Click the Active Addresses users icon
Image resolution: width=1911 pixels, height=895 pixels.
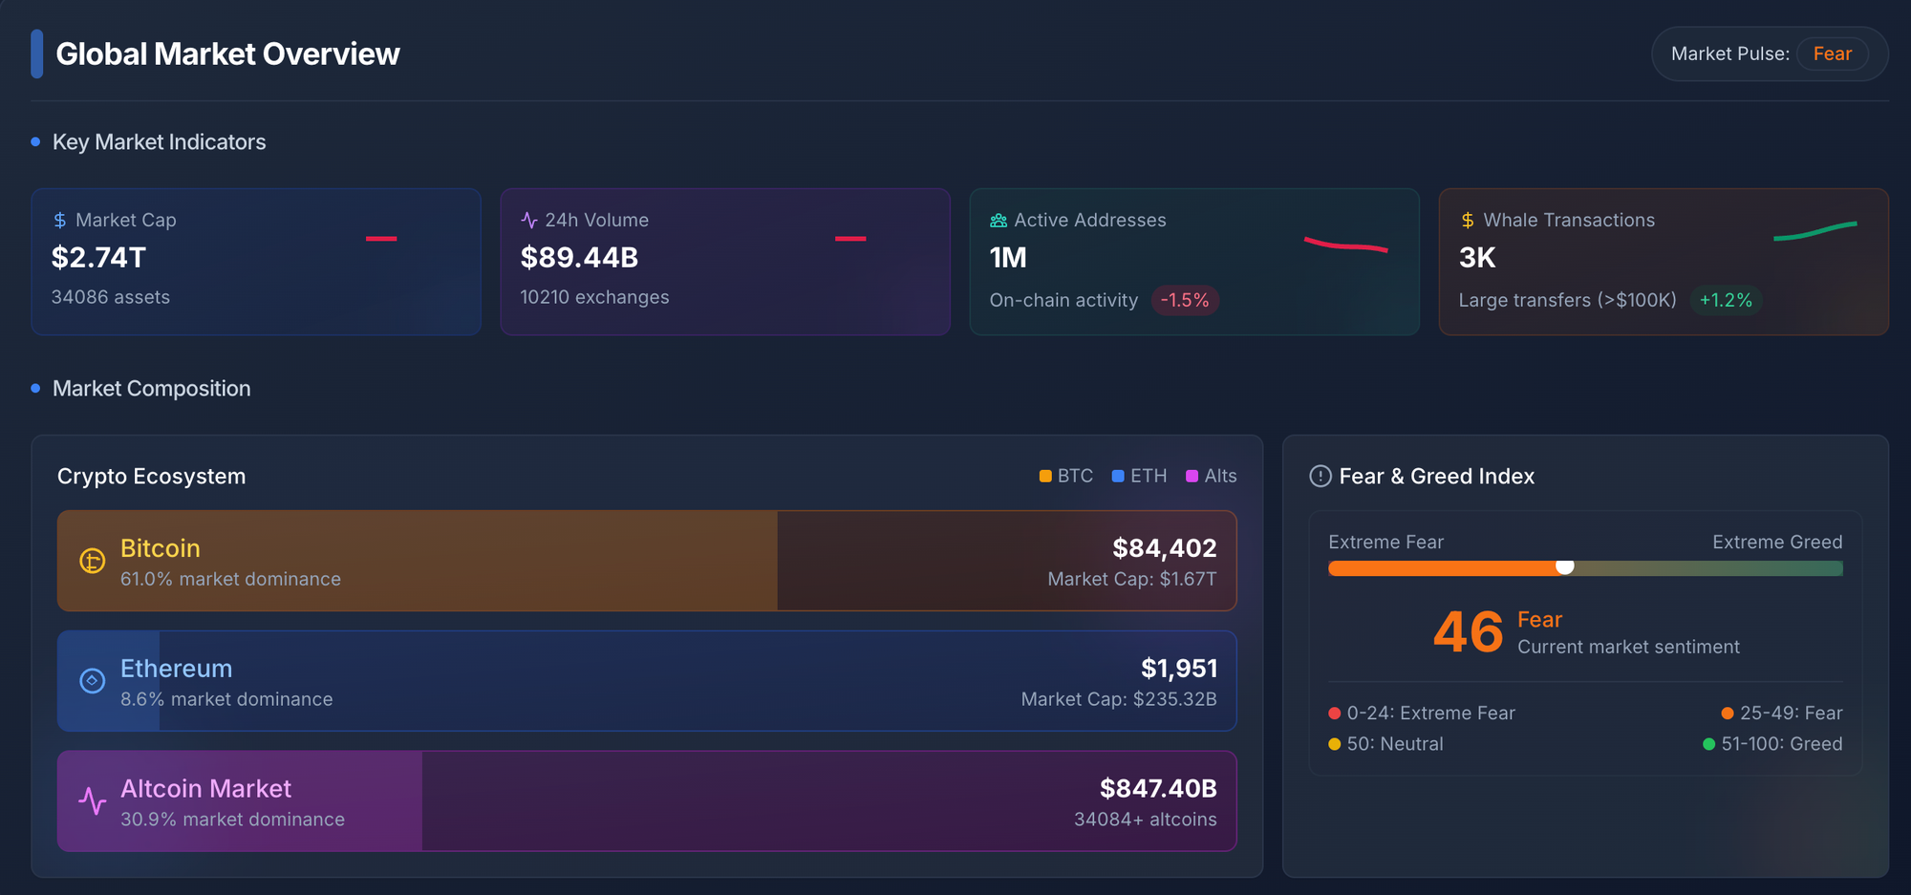click(x=998, y=221)
